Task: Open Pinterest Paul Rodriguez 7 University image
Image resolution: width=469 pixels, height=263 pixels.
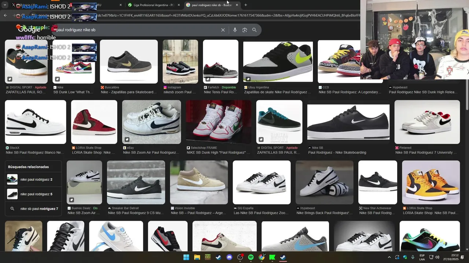Action: point(427,122)
